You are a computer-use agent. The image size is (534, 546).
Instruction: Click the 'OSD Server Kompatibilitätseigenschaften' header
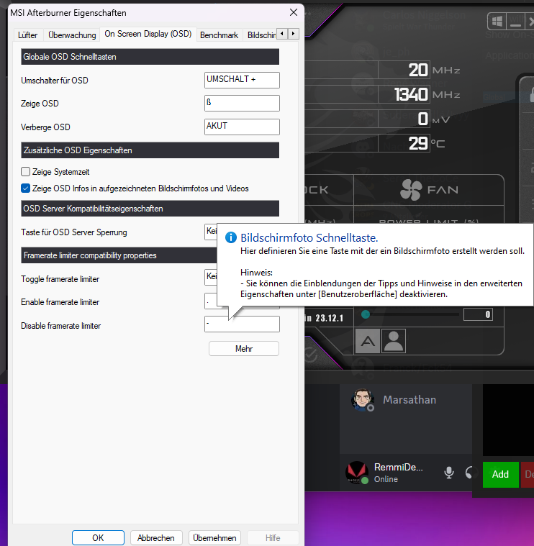click(150, 209)
